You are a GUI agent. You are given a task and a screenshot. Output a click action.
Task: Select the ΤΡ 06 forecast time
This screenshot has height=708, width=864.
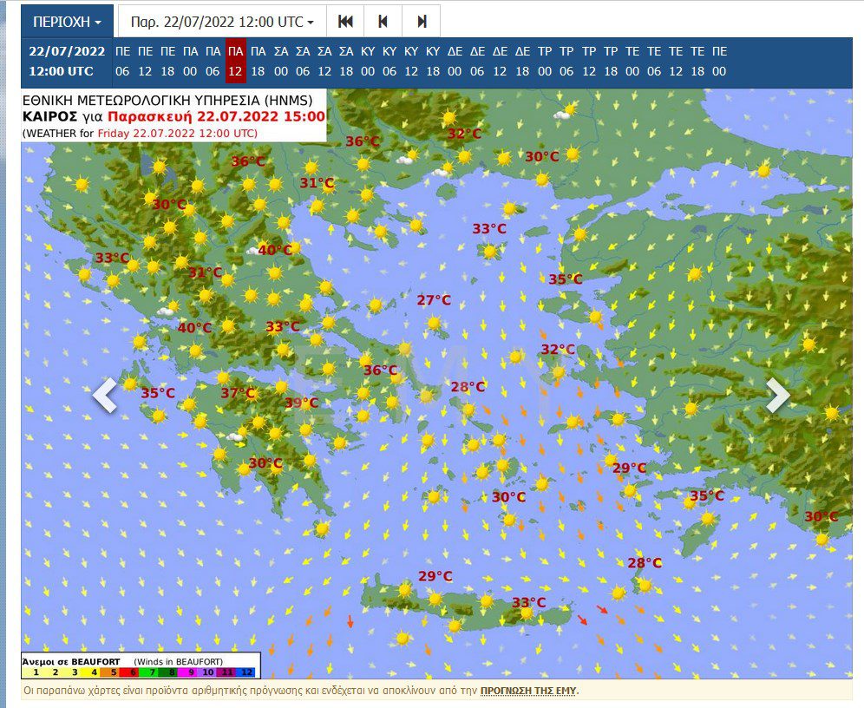[566, 62]
